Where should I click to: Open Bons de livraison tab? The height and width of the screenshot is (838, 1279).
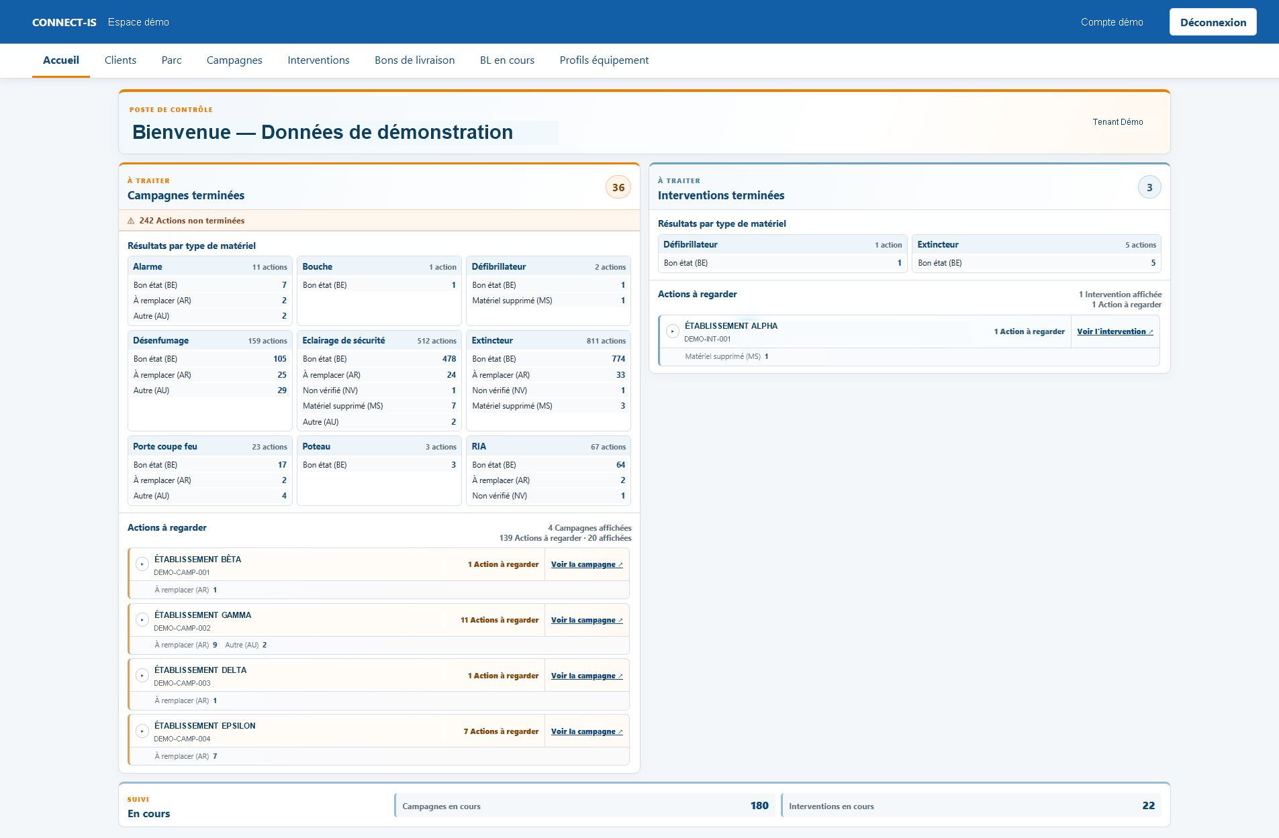coord(414,60)
